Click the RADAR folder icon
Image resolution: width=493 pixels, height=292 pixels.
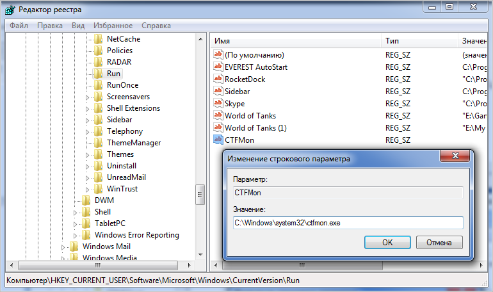(99, 62)
